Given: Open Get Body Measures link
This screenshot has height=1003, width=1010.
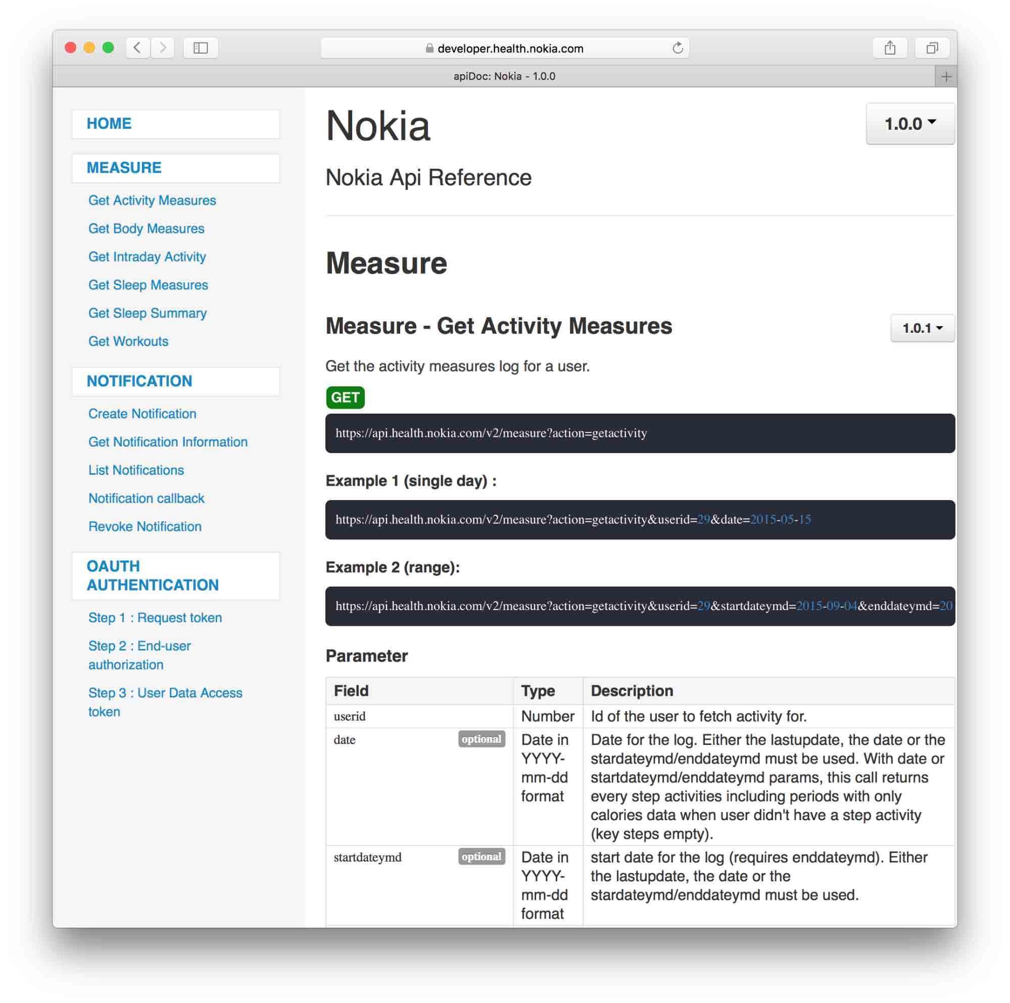Looking at the screenshot, I should coord(147,228).
